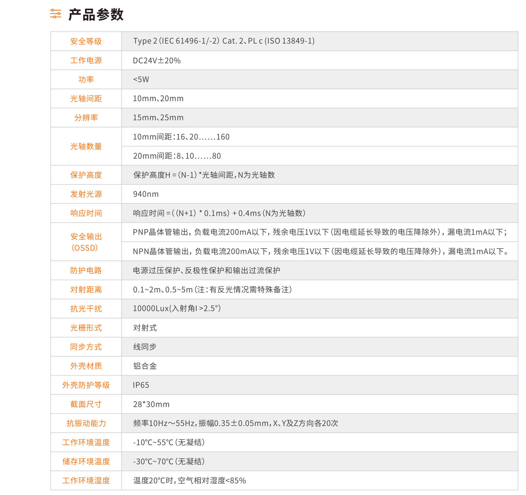Click the 工作环境湿度 row label
Image resolution: width=526 pixels, height=495 pixels.
tap(86, 481)
